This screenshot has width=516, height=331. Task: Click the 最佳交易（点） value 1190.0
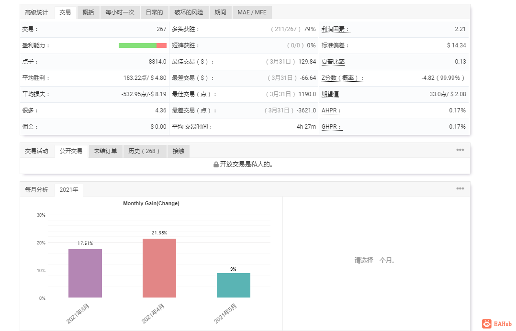point(307,94)
